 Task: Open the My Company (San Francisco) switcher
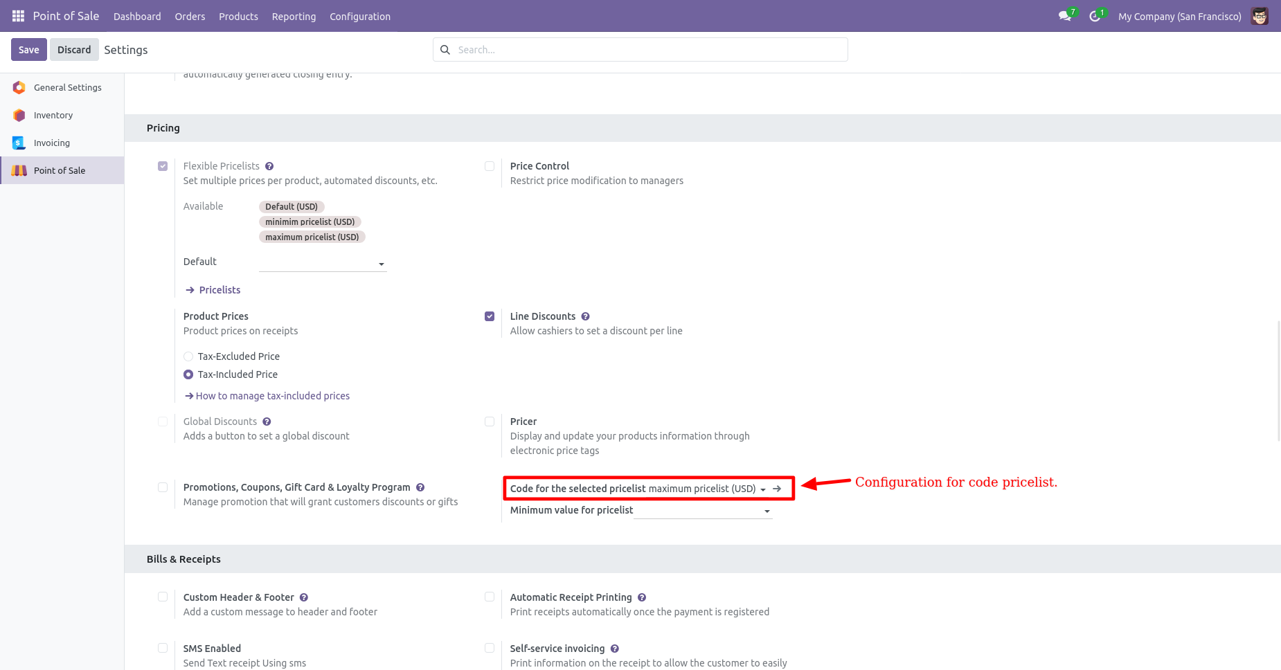pos(1179,17)
